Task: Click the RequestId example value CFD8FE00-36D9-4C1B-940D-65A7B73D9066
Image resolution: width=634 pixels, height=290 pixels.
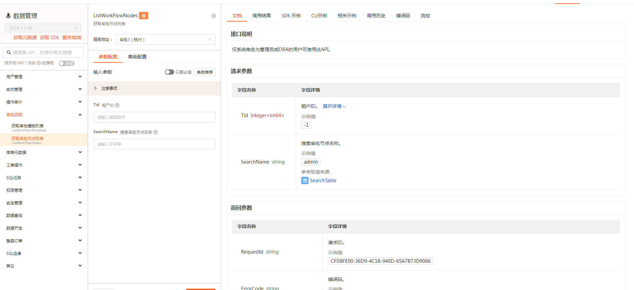Action: [x=381, y=261]
